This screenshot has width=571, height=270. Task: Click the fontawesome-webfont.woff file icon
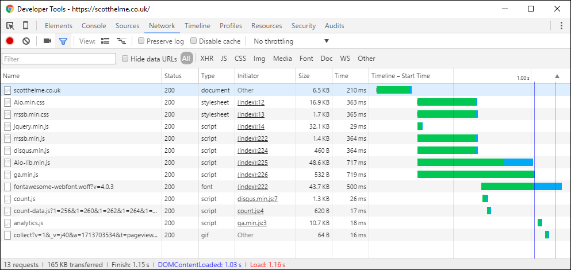tap(7, 187)
